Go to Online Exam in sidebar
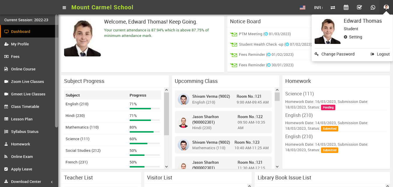393x187 pixels. (x=22, y=156)
